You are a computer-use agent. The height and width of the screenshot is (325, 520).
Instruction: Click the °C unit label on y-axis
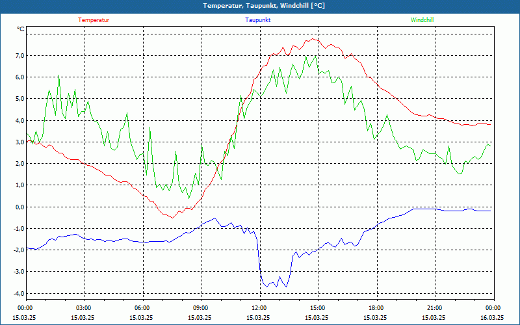21,29
